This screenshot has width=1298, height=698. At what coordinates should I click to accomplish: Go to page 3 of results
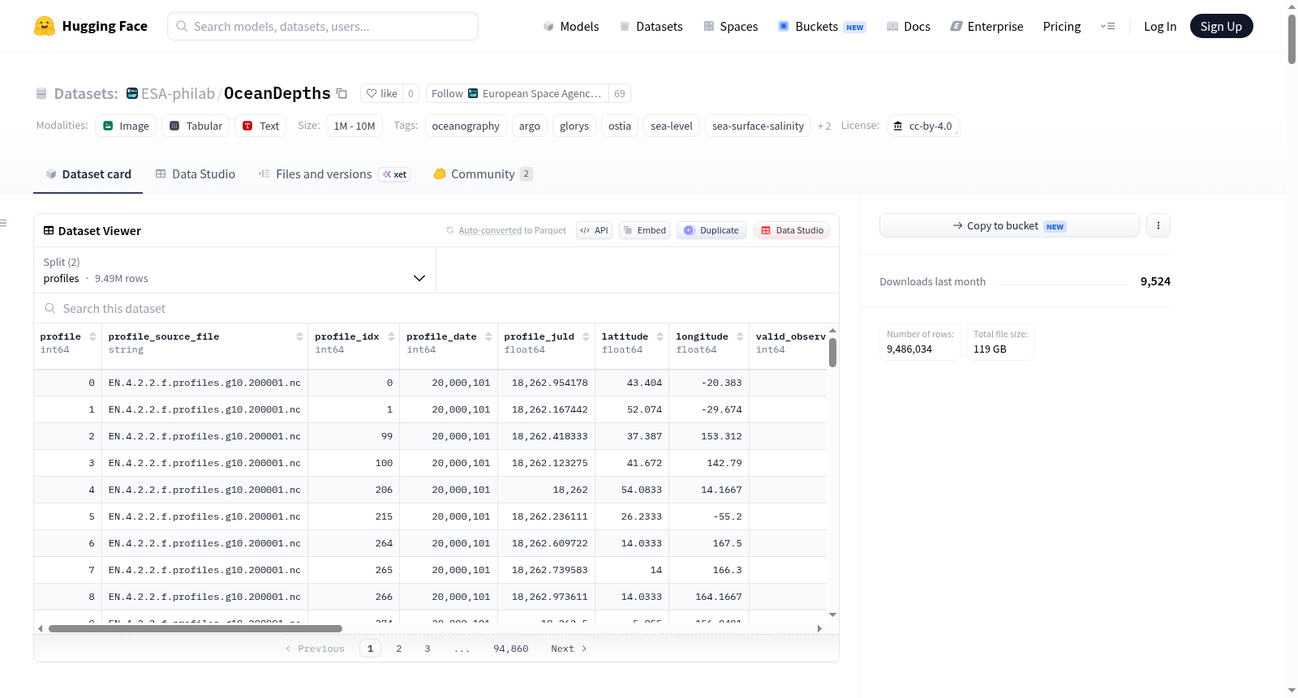pos(428,649)
